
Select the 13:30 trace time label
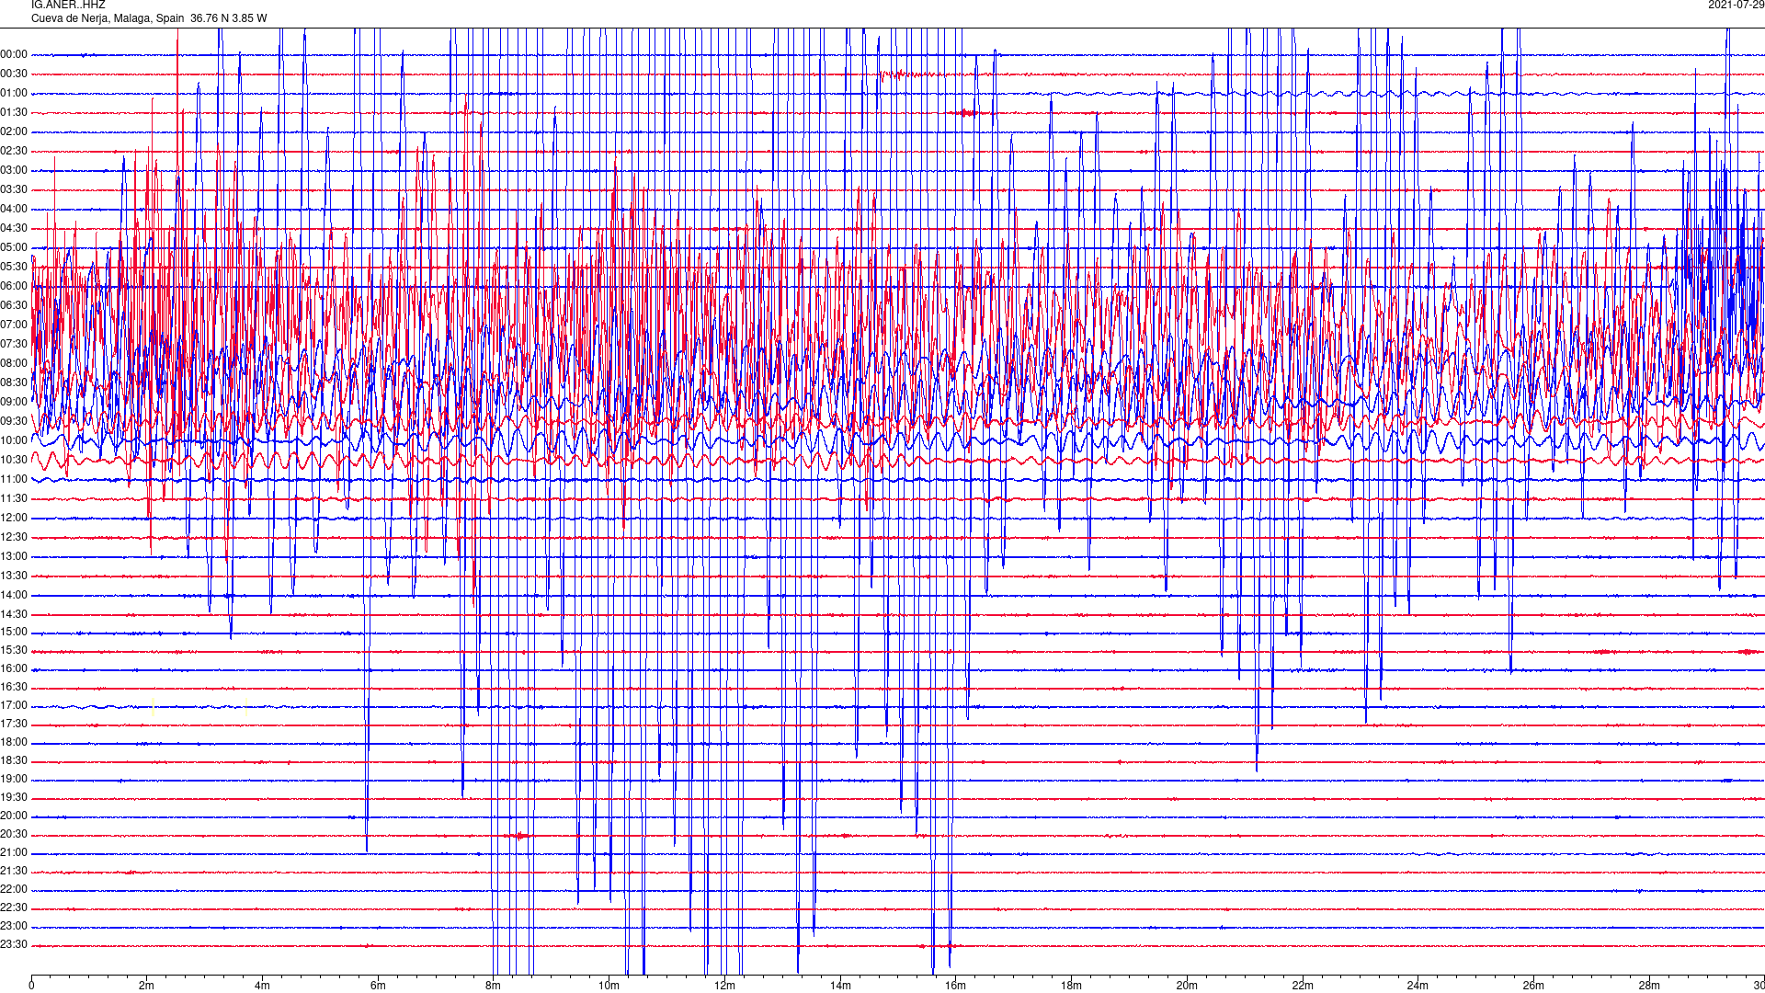14,576
